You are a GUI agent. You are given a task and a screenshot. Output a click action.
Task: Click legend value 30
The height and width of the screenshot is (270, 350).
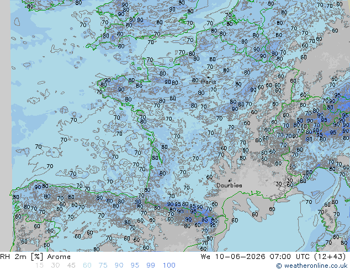tap(55, 266)
